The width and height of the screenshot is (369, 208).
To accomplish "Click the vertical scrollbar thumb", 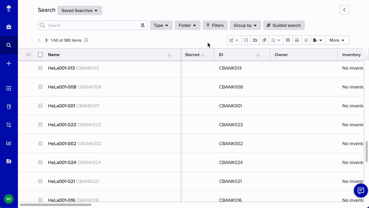I will point(367,151).
